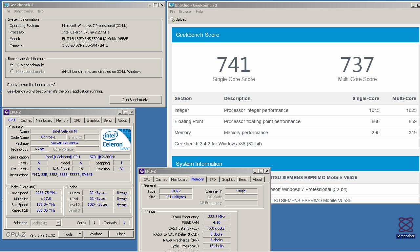
Task: Click Geekbench 3 title bar app icon
Action: pos(6,5)
